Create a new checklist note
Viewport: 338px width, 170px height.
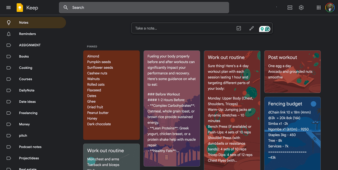pyautogui.click(x=239, y=28)
